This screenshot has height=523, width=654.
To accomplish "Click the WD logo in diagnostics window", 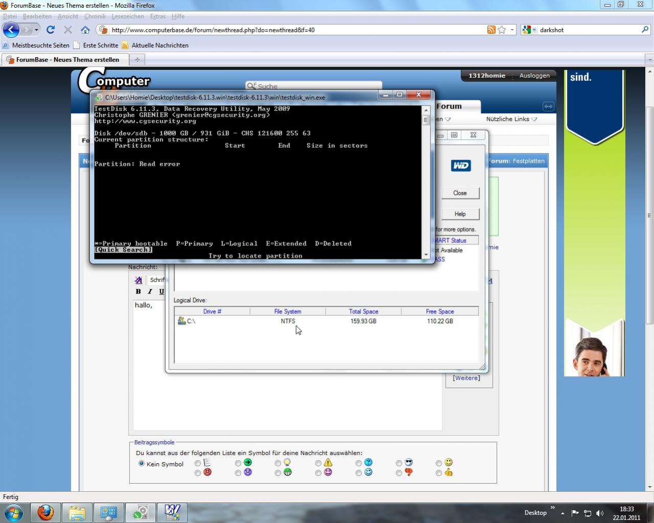I will 461,165.
